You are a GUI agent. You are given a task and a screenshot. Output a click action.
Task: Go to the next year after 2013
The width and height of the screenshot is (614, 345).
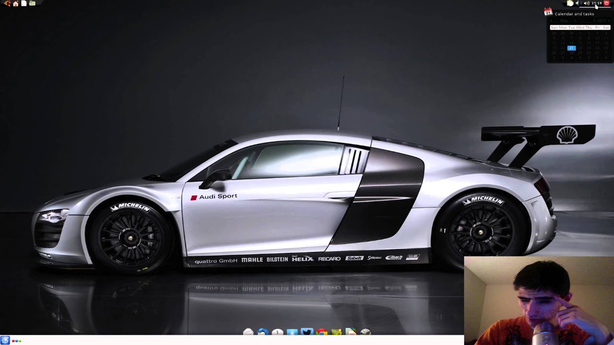(x=608, y=21)
